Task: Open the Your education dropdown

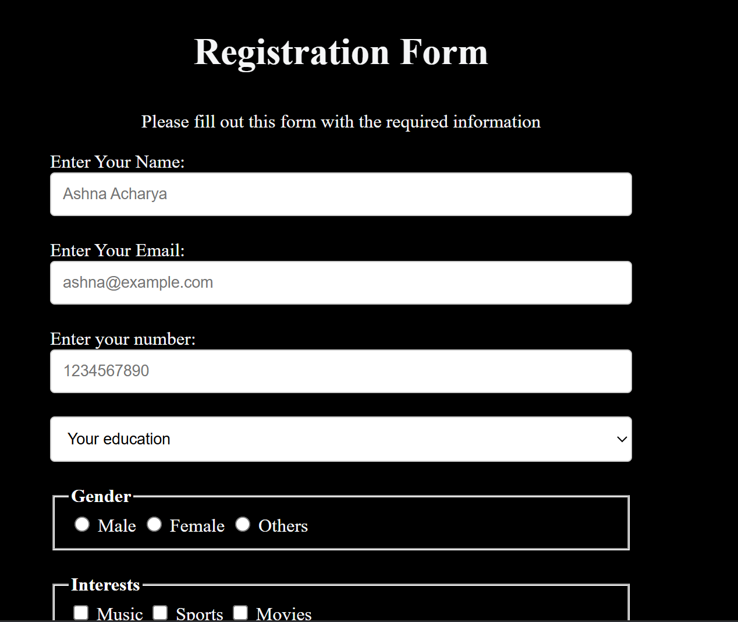Action: click(x=340, y=439)
